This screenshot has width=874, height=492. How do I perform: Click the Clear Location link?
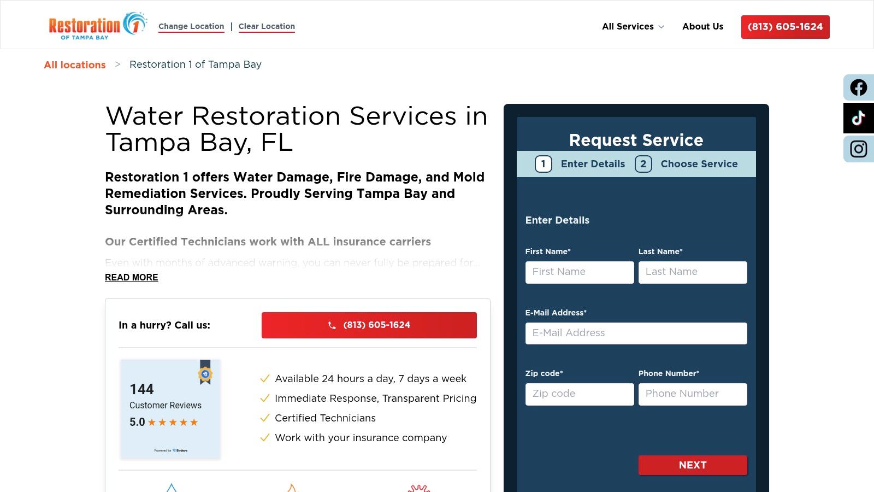(x=267, y=26)
